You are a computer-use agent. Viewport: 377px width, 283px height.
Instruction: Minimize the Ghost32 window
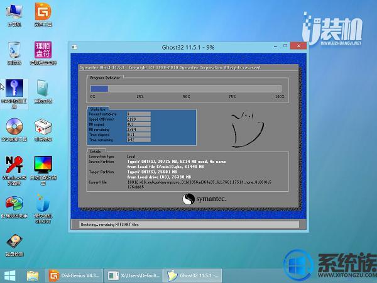(x=276, y=47)
